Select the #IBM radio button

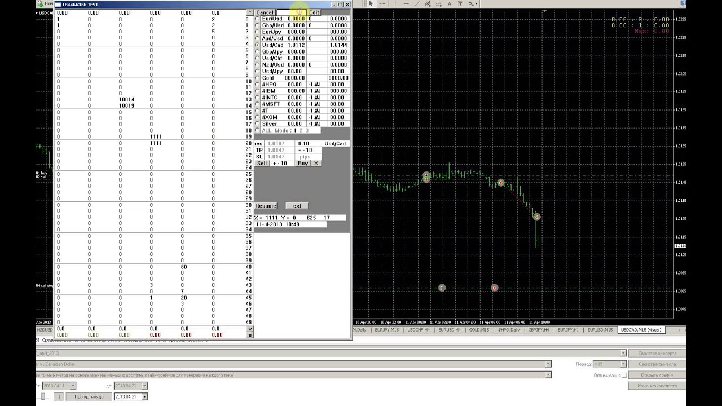258,91
